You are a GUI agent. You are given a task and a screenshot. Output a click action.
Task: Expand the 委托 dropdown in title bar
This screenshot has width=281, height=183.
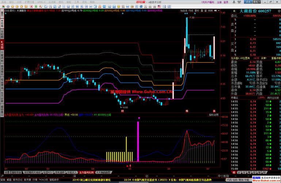tap(257, 2)
